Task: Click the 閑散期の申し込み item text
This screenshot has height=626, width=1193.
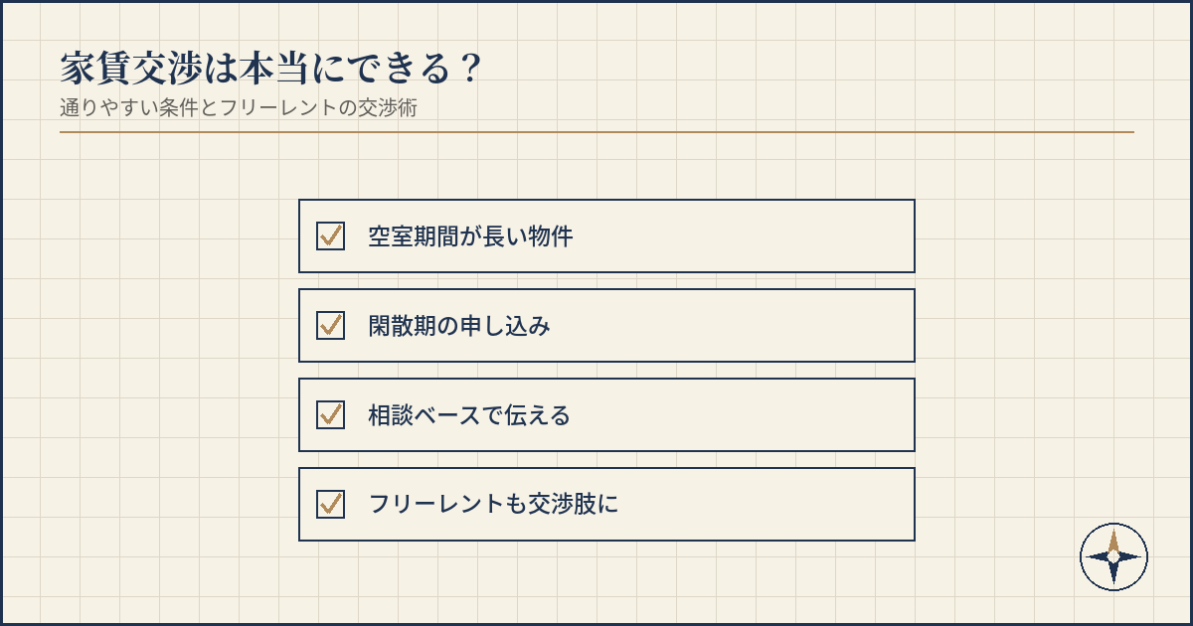Action: click(x=458, y=326)
